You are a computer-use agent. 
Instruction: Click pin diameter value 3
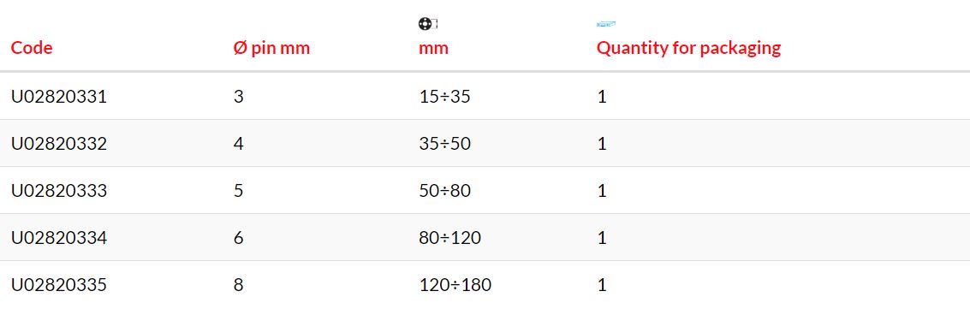click(x=239, y=97)
